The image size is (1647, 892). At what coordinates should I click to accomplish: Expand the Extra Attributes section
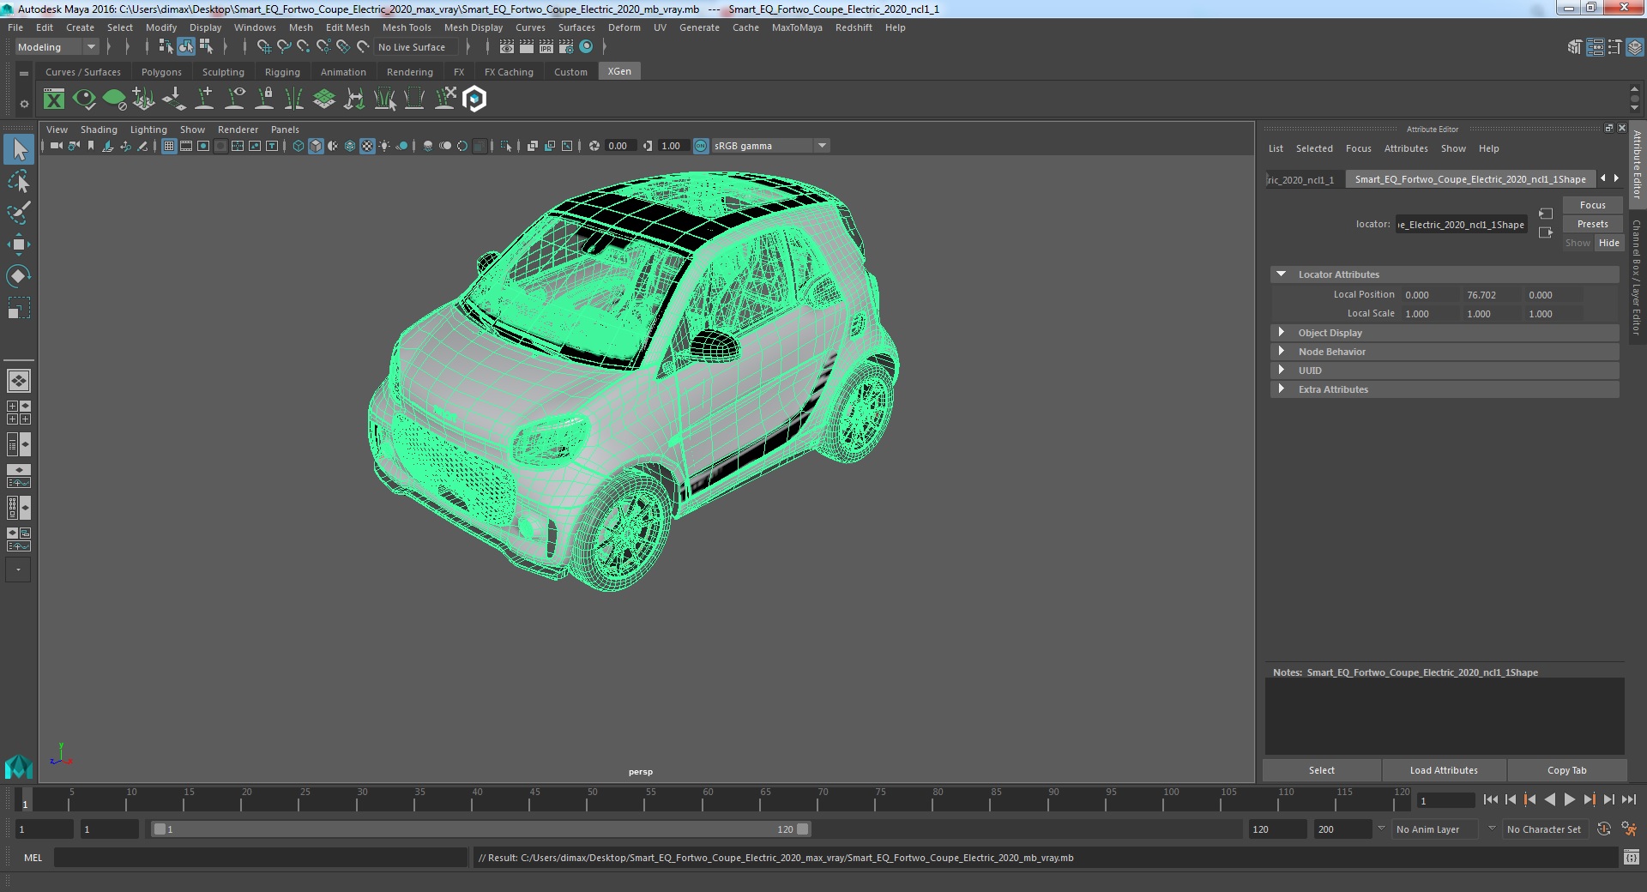click(1281, 389)
